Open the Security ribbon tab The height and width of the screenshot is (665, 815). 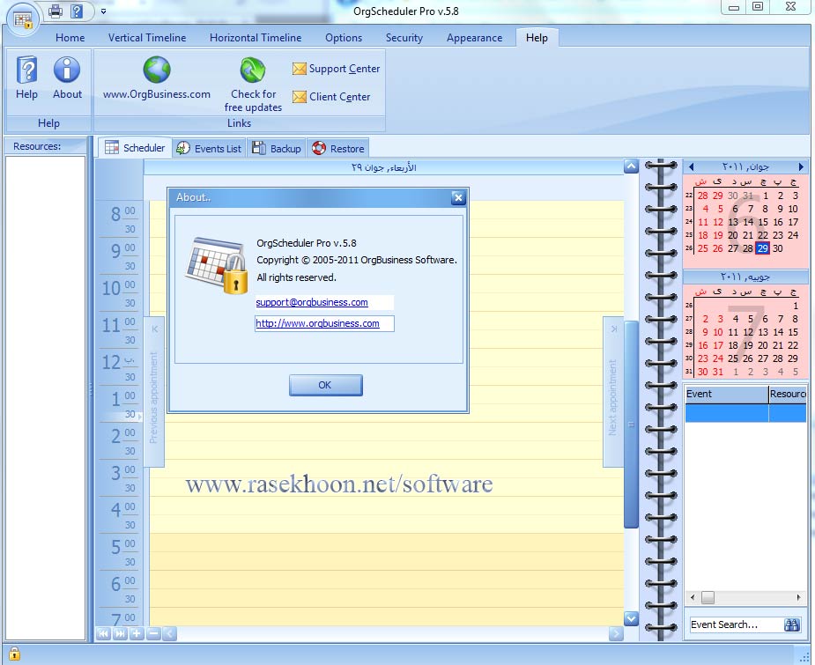(404, 38)
